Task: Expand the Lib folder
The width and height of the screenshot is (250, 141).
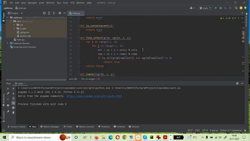Action: 14,25
